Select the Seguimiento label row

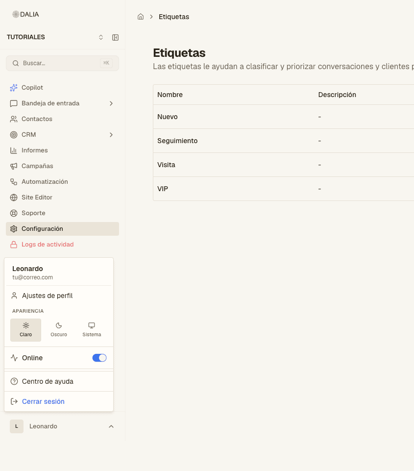click(x=283, y=141)
